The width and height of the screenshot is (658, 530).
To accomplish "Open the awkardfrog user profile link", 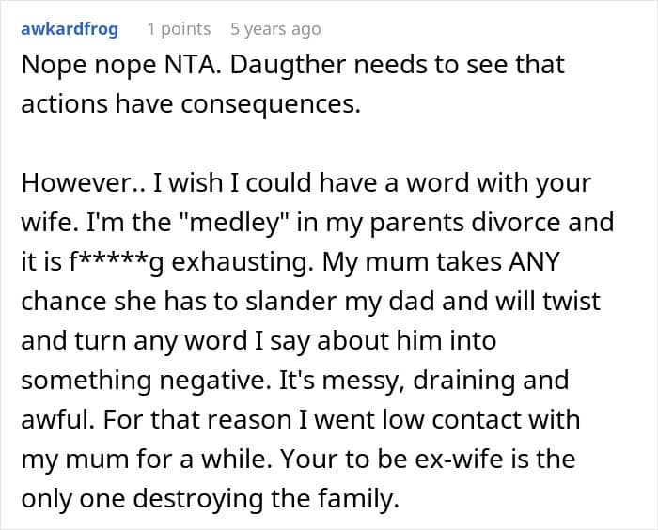I will 70,29.
